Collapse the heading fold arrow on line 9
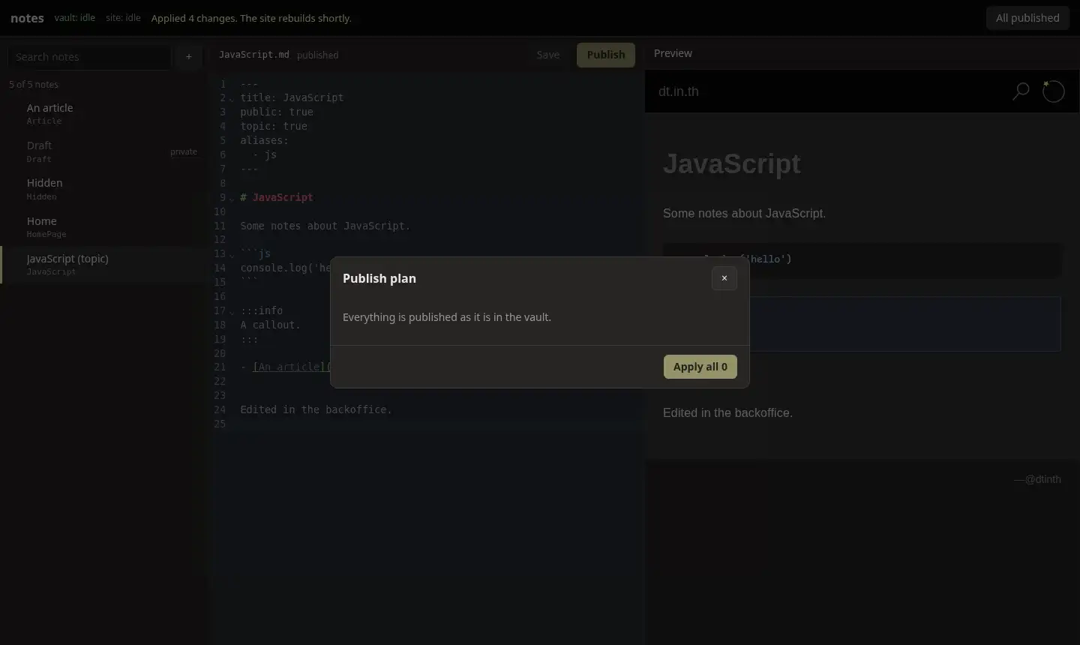This screenshot has width=1080, height=645. tap(232, 198)
